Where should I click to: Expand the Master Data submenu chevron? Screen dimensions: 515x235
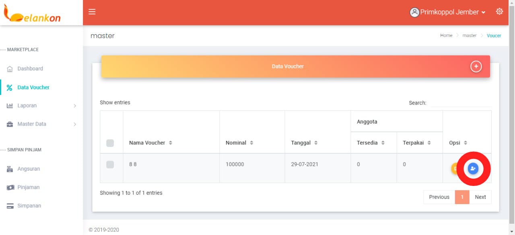[x=75, y=124]
